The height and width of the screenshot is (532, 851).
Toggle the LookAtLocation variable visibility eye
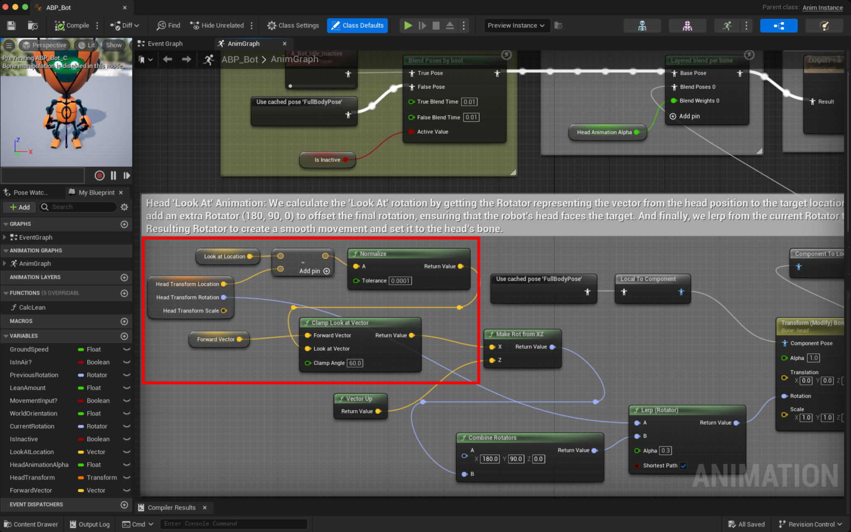(x=127, y=452)
